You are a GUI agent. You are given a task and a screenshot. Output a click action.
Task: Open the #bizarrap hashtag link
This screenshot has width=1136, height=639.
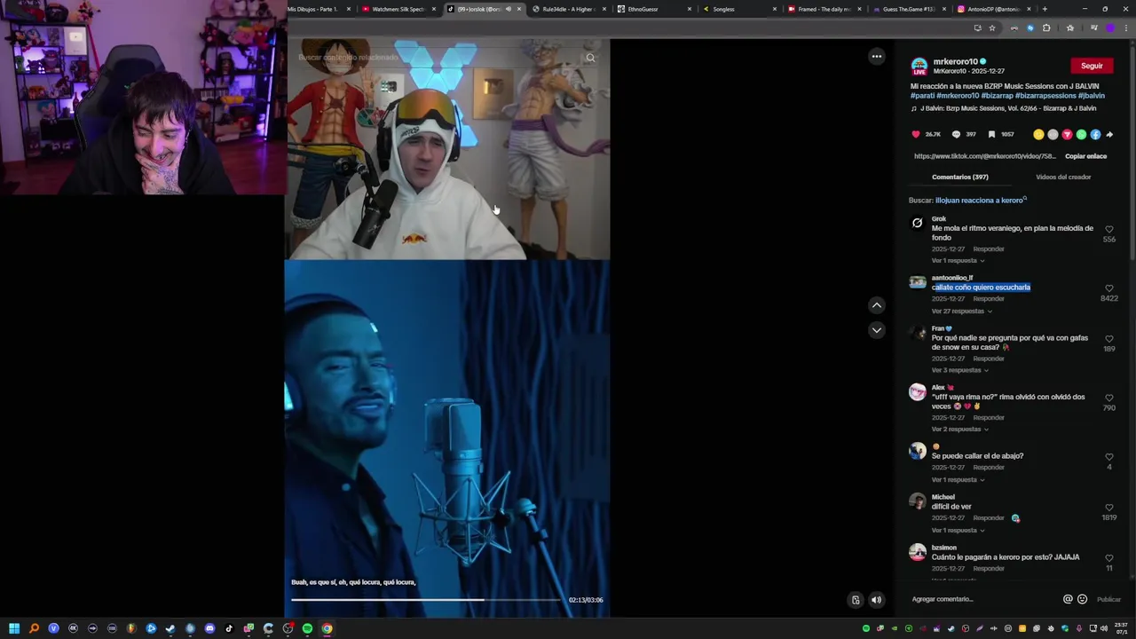pyautogui.click(x=998, y=96)
